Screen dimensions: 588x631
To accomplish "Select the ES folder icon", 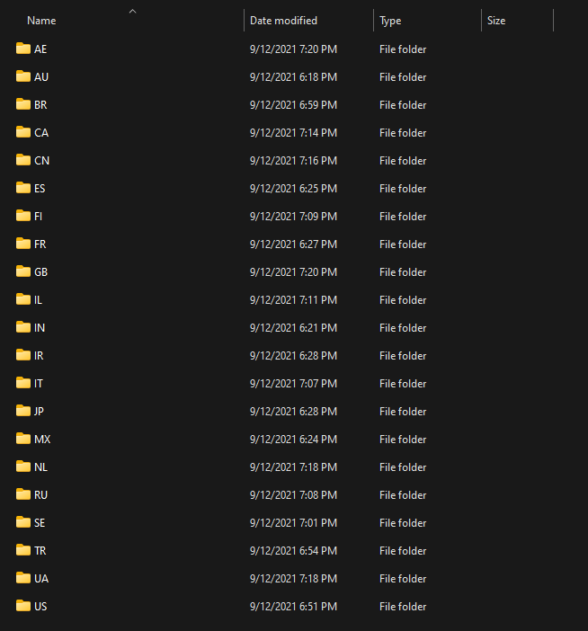I will pos(23,188).
